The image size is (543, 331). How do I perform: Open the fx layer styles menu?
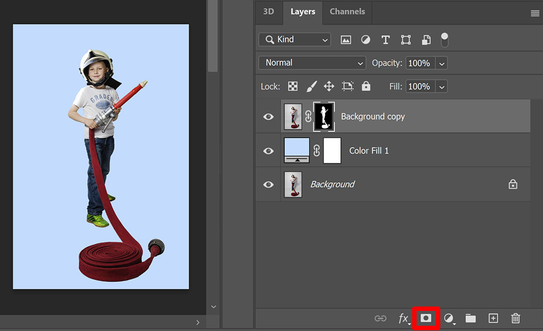click(403, 319)
